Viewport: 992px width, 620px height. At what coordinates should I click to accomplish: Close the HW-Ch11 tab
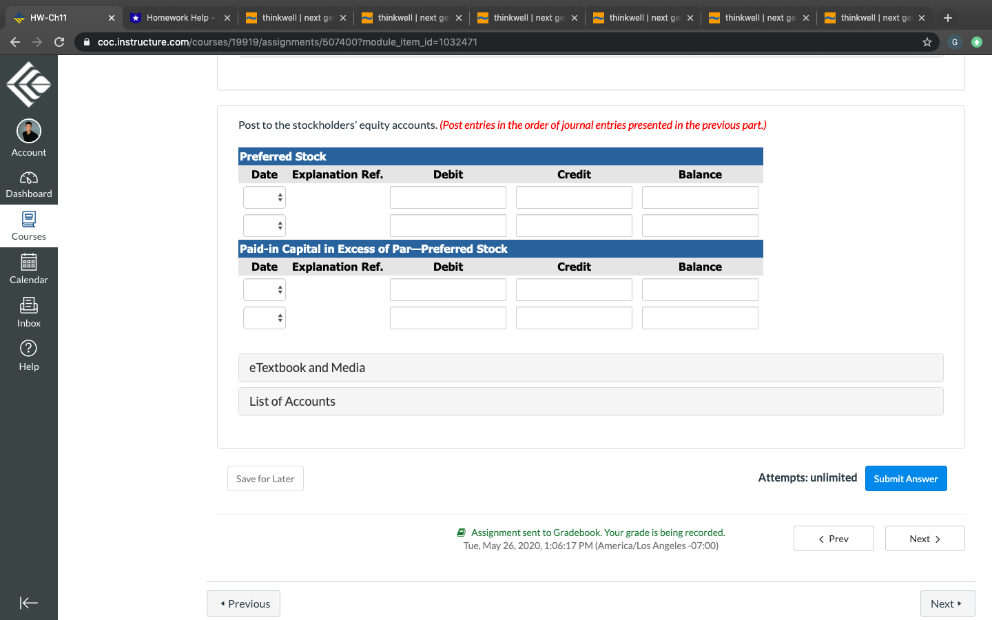tap(112, 18)
